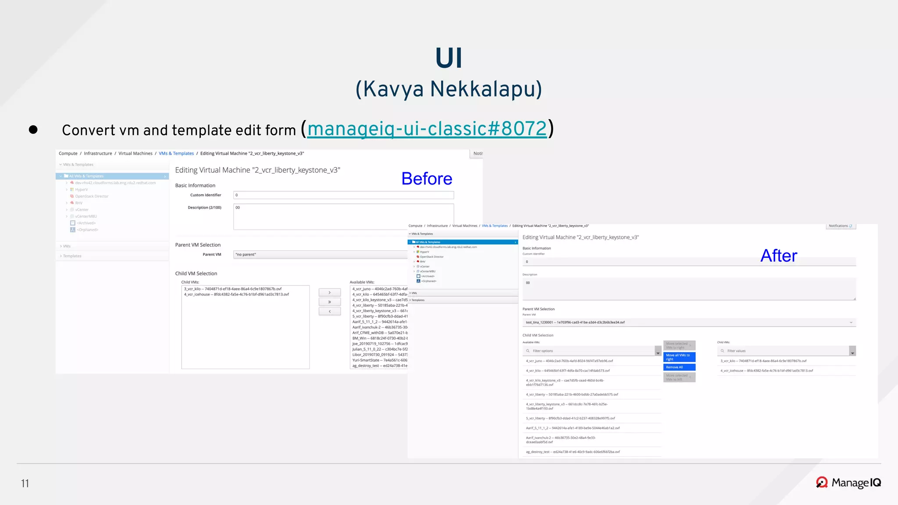Screen dimensions: 898x505
Task: Select 4_vcr_icehouse in Before Child VMs list
Action: point(237,295)
